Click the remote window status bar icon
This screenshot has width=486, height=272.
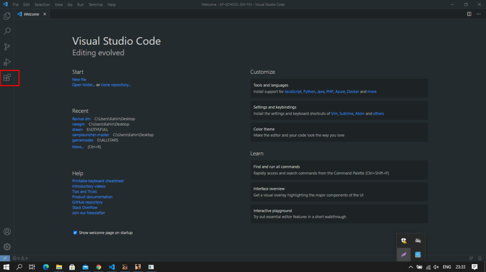coord(5,258)
